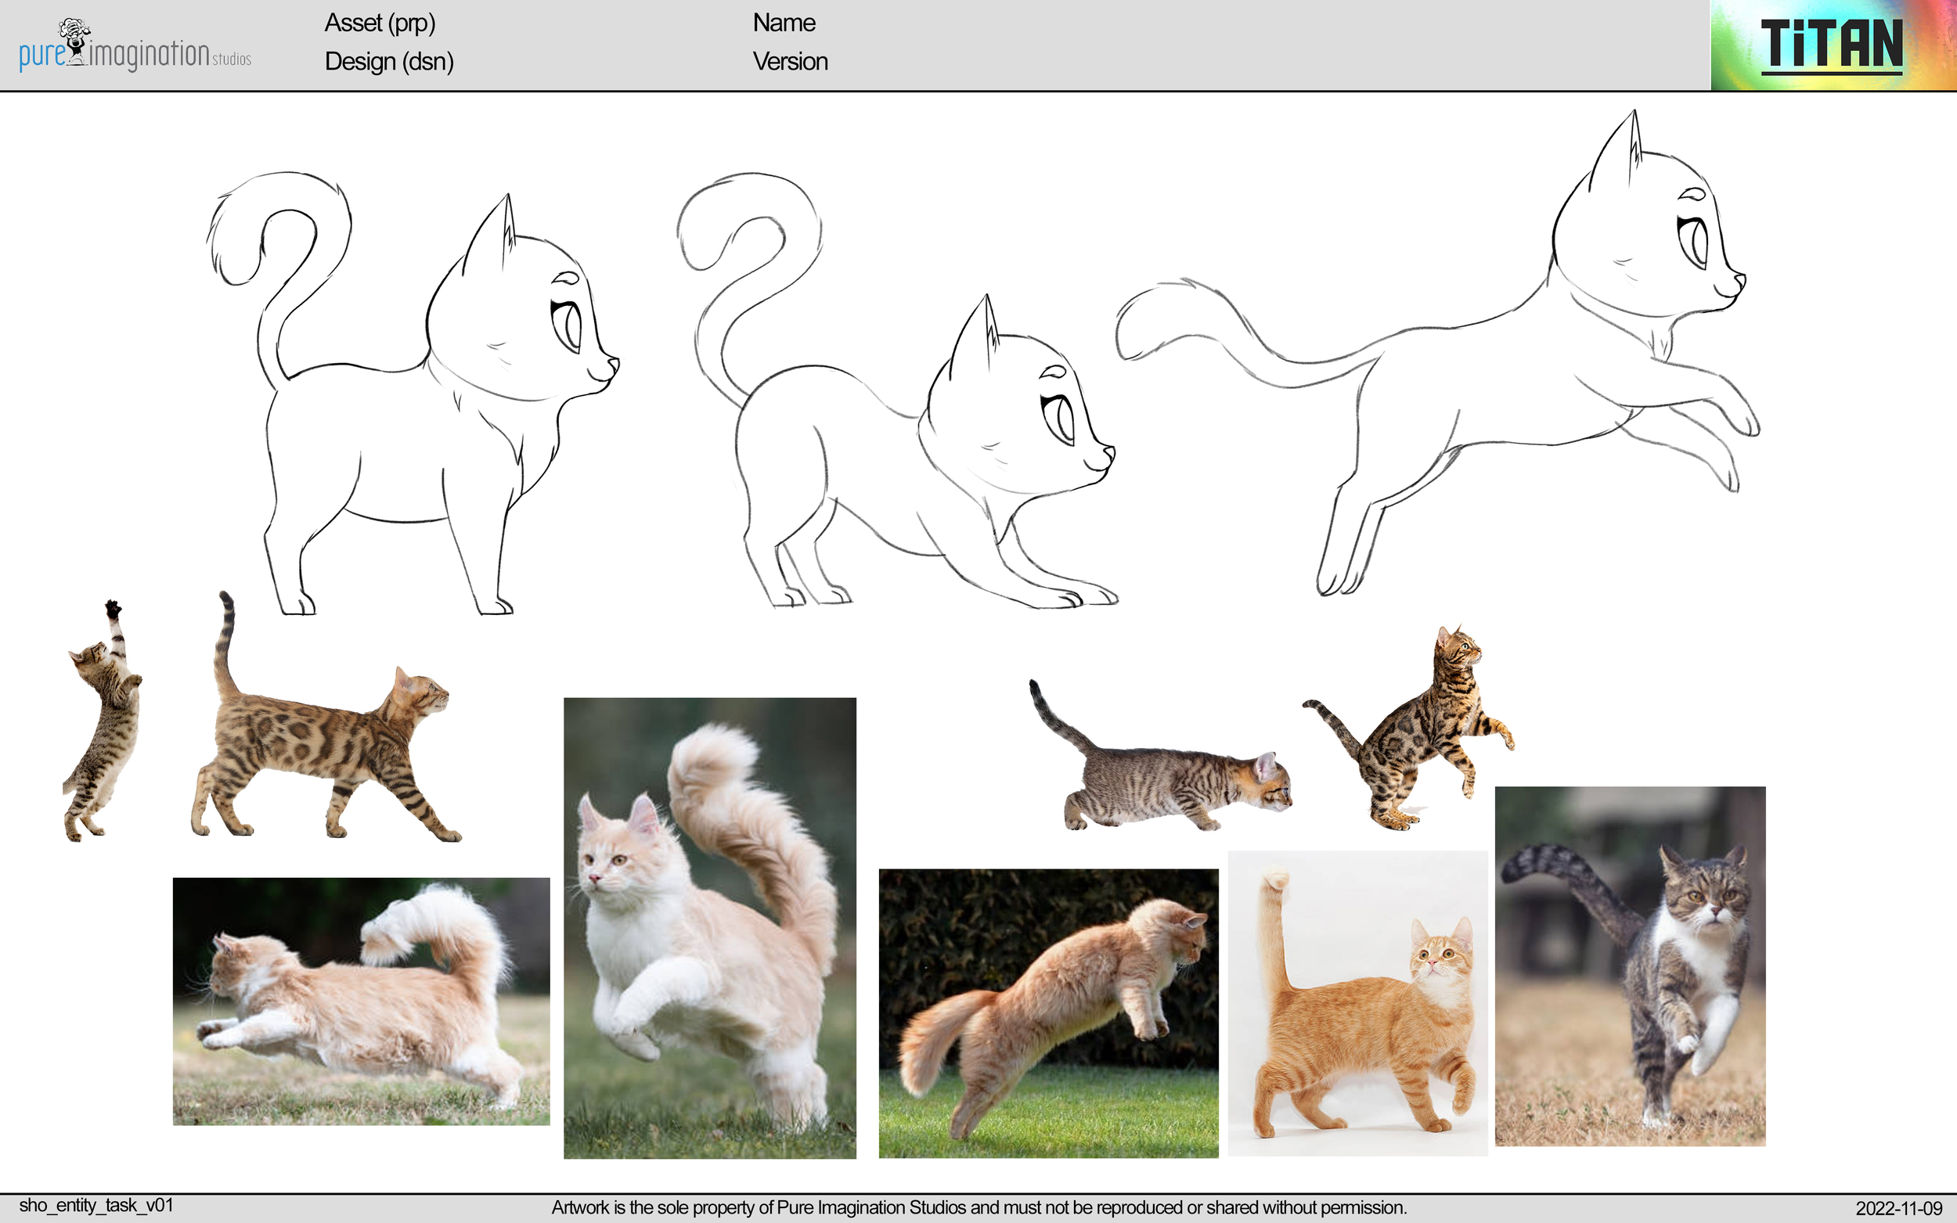
Task: Click the walking Bengal cat photo
Action: (323, 728)
